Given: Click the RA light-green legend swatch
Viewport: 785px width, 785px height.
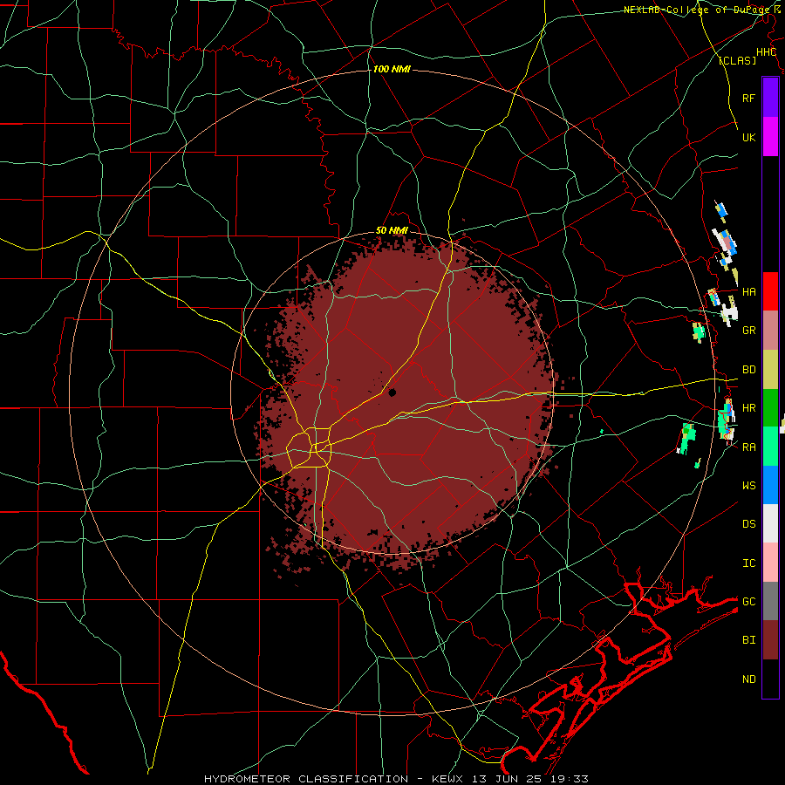Looking at the screenshot, I should pyautogui.click(x=770, y=447).
